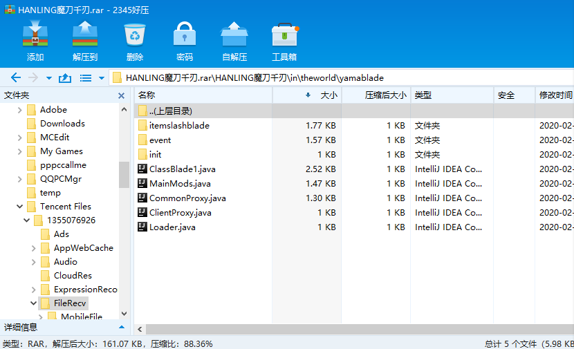Open the 工具箱 (Toolbox) icon
Screen dimensions: 574x349
click(285, 34)
